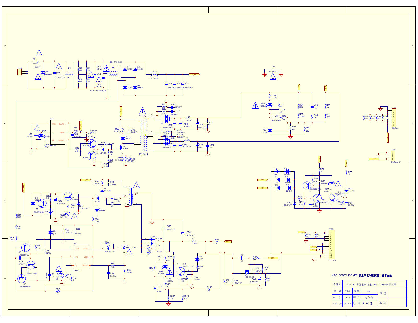The height and width of the screenshot is (323, 418).
Task: Click the L6 1.5uH inductor
Action: tap(188, 118)
